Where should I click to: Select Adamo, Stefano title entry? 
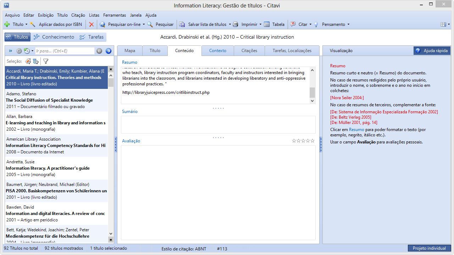tap(56, 100)
